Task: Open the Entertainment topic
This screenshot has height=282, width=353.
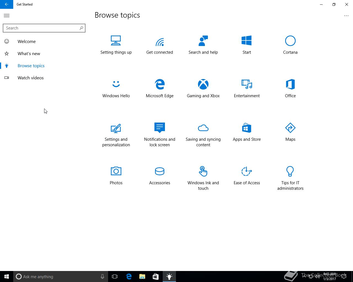Action: pyautogui.click(x=247, y=89)
